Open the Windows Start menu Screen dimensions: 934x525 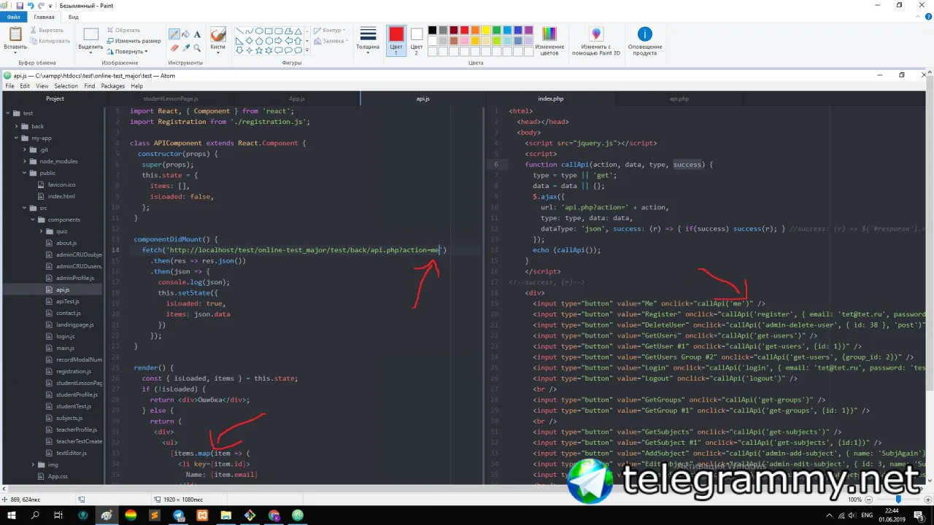click(11, 516)
